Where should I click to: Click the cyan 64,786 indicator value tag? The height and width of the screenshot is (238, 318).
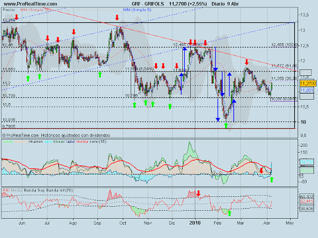coord(307,162)
